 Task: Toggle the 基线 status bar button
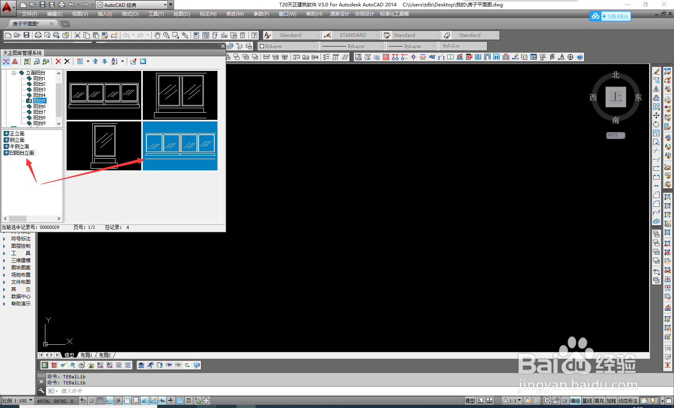587,401
